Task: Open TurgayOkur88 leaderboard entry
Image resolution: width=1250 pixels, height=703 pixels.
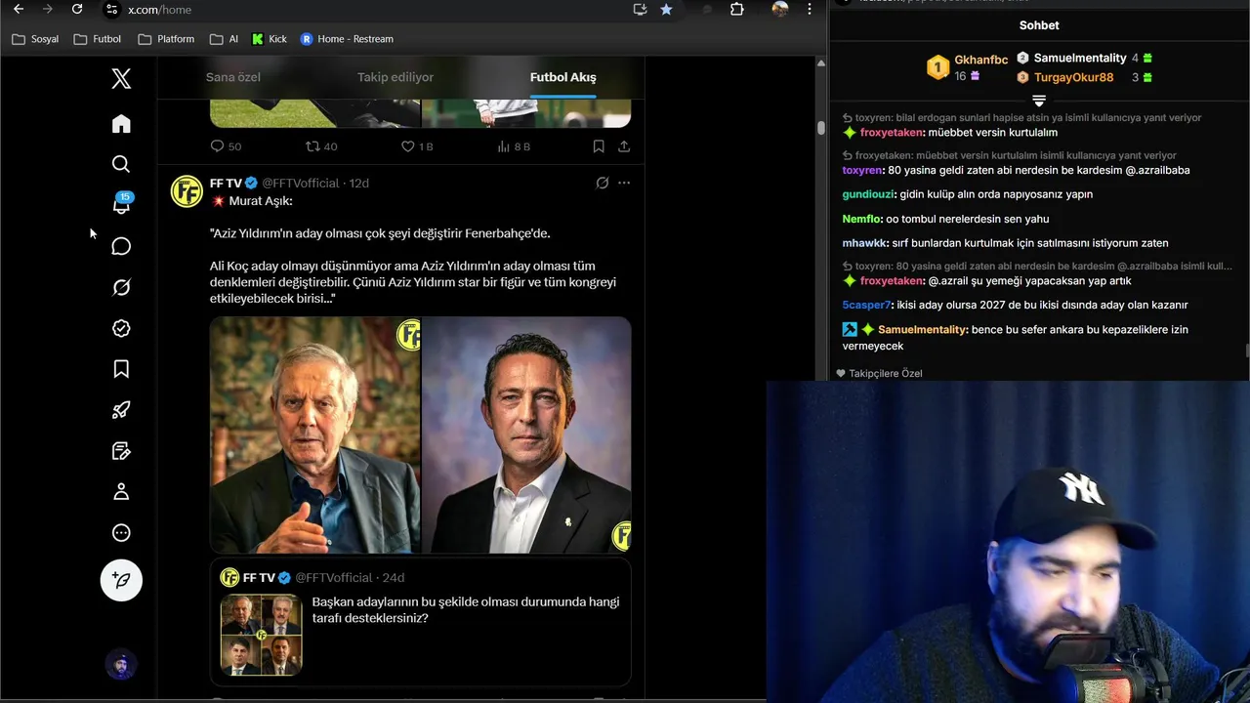Action: point(1084,77)
